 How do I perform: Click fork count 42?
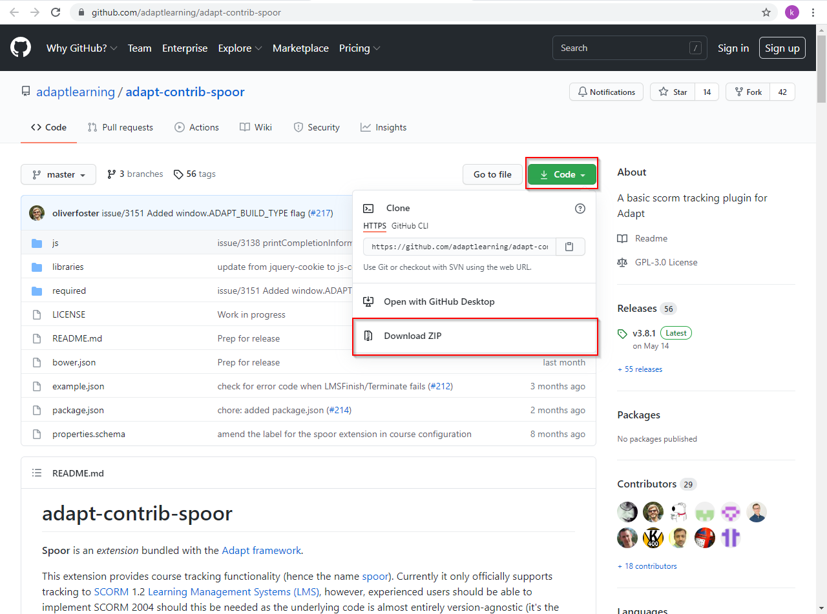coord(782,92)
